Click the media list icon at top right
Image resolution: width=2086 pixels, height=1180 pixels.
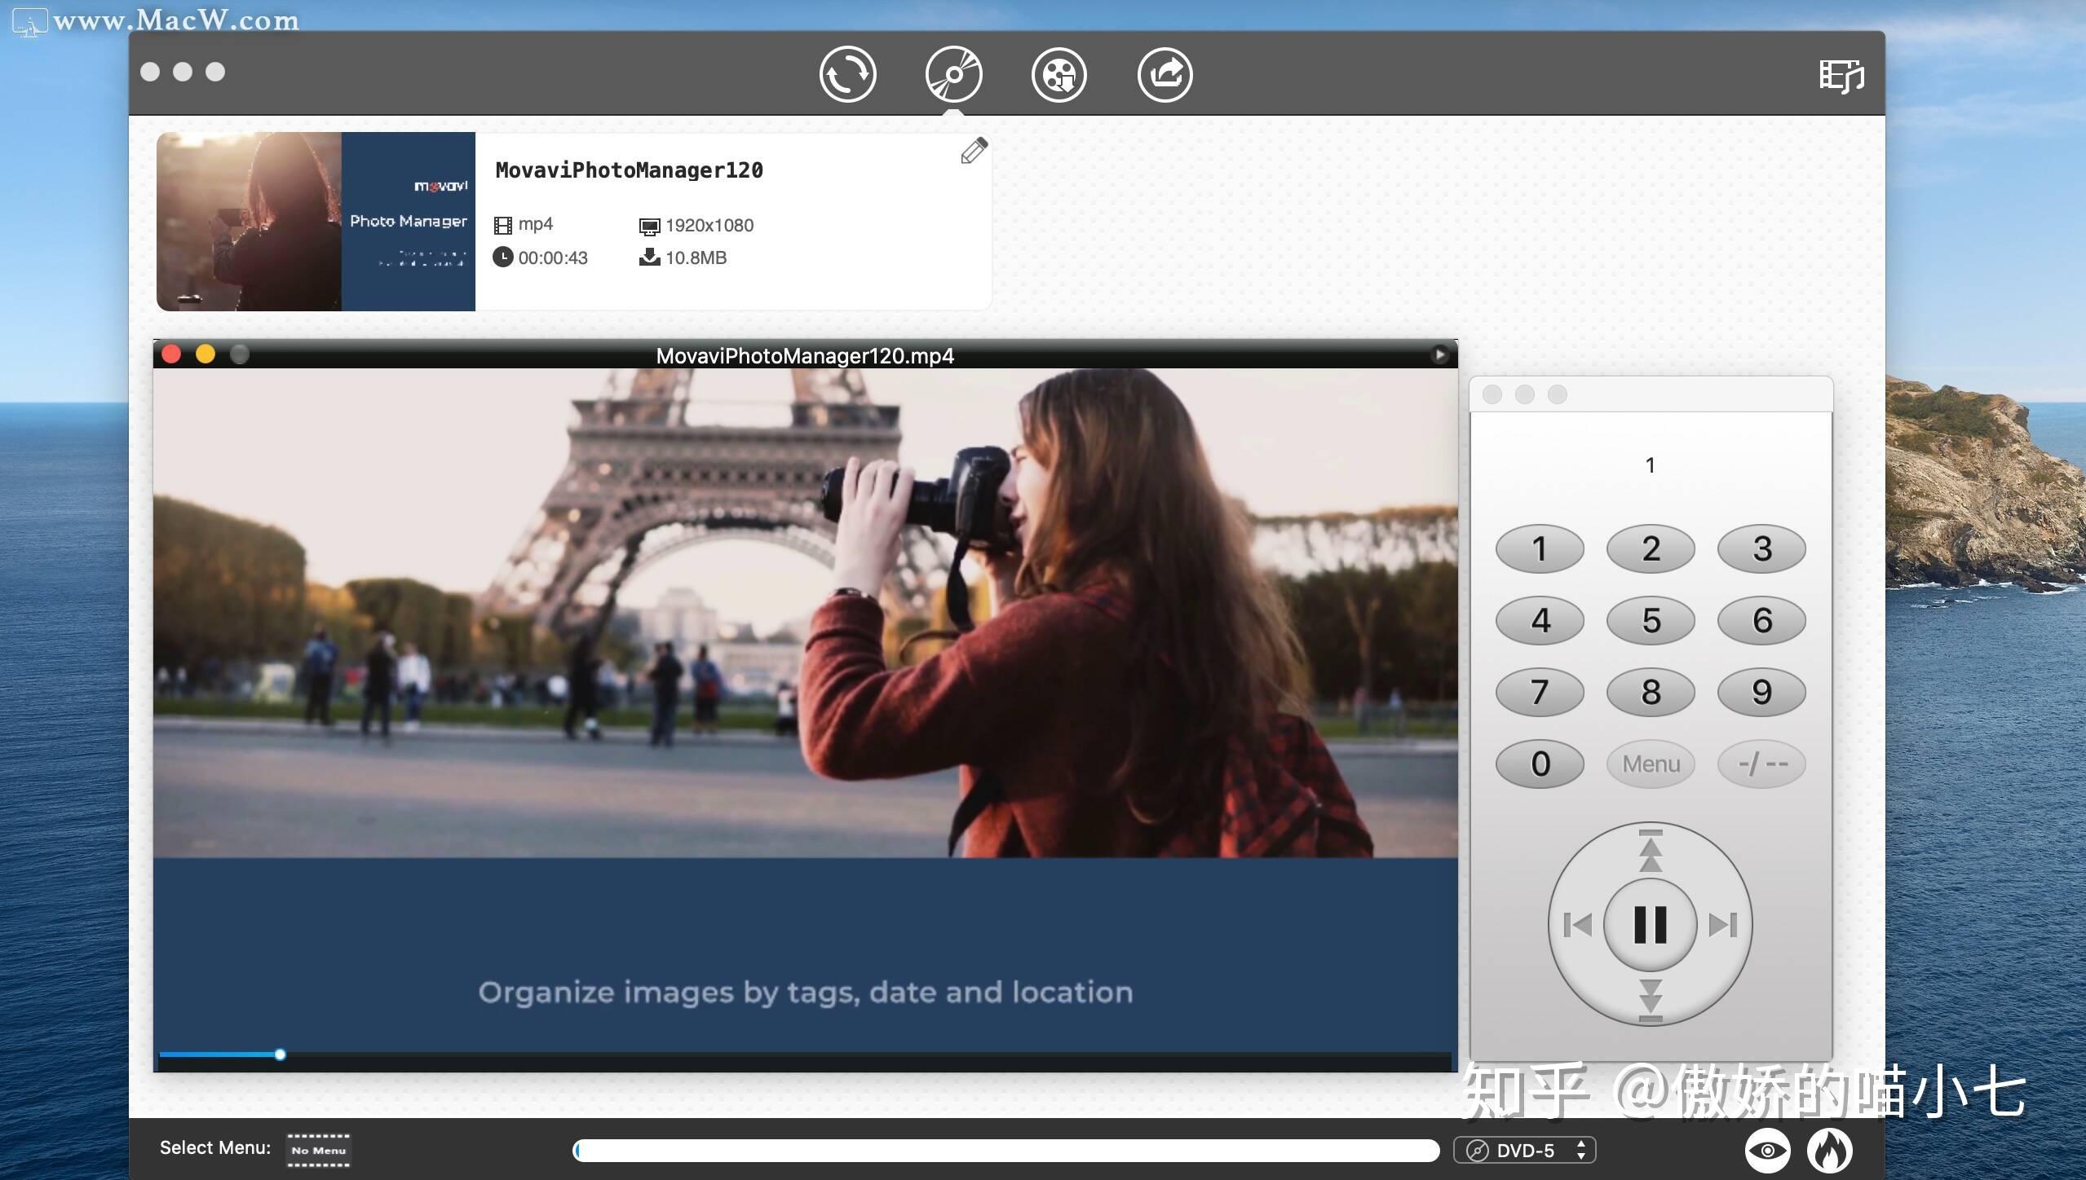tap(1841, 76)
